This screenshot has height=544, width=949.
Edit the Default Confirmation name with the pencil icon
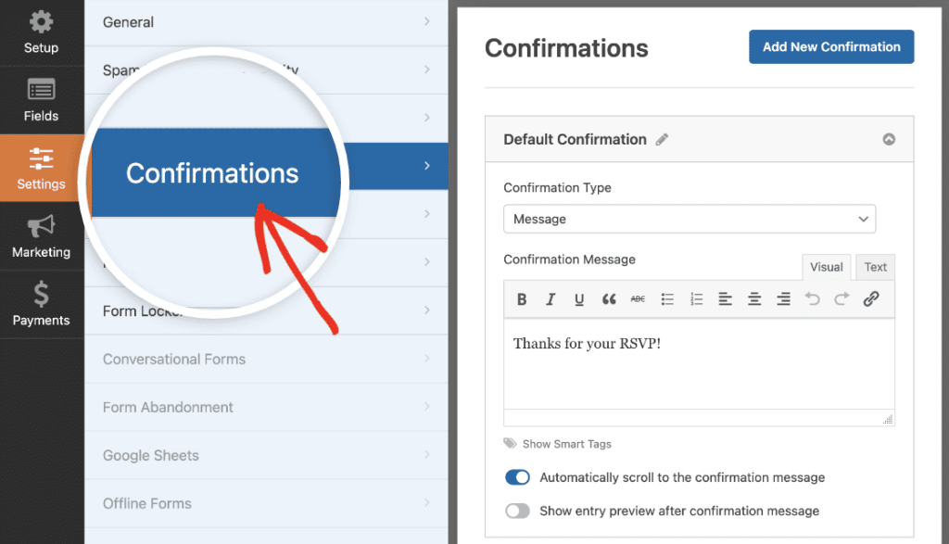click(663, 139)
